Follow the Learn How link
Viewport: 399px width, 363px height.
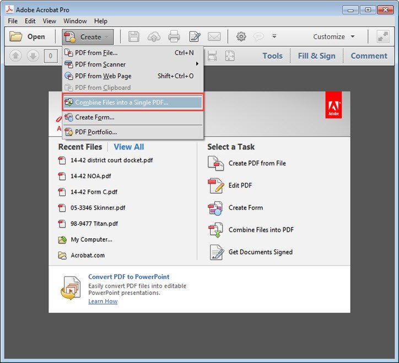click(103, 301)
